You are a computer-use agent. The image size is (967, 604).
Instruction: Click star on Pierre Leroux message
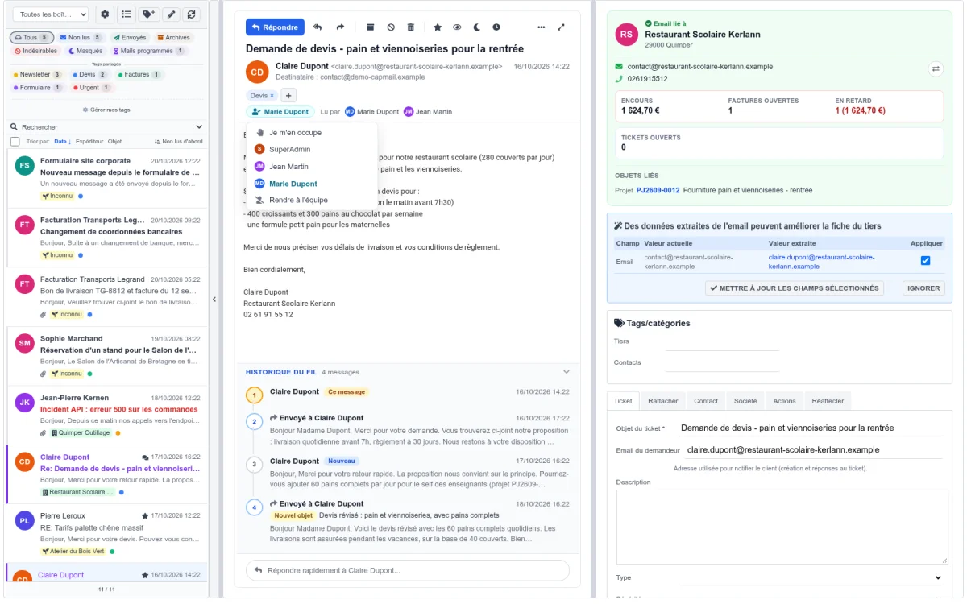tap(145, 515)
